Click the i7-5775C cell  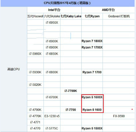point(52,128)
